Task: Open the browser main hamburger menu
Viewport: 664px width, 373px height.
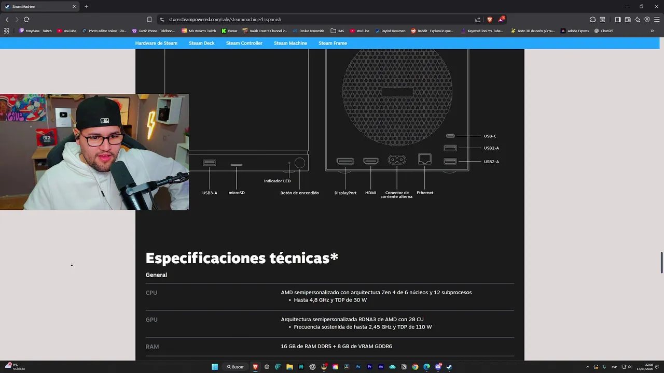Action: click(x=657, y=19)
